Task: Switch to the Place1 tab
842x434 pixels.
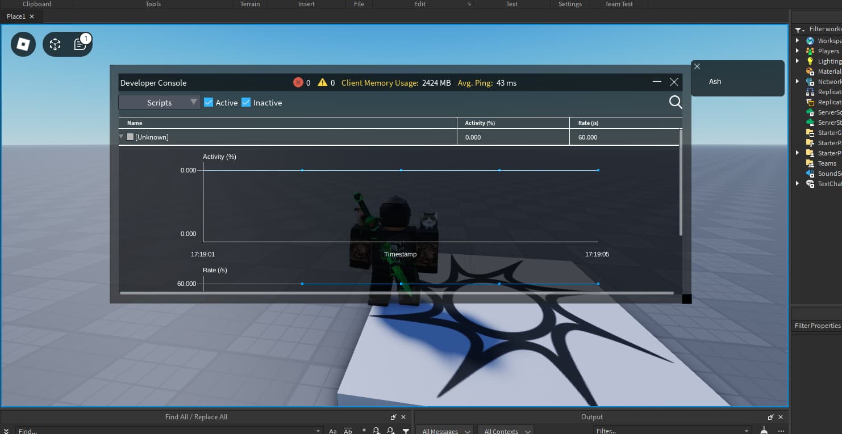Action: click(x=17, y=16)
